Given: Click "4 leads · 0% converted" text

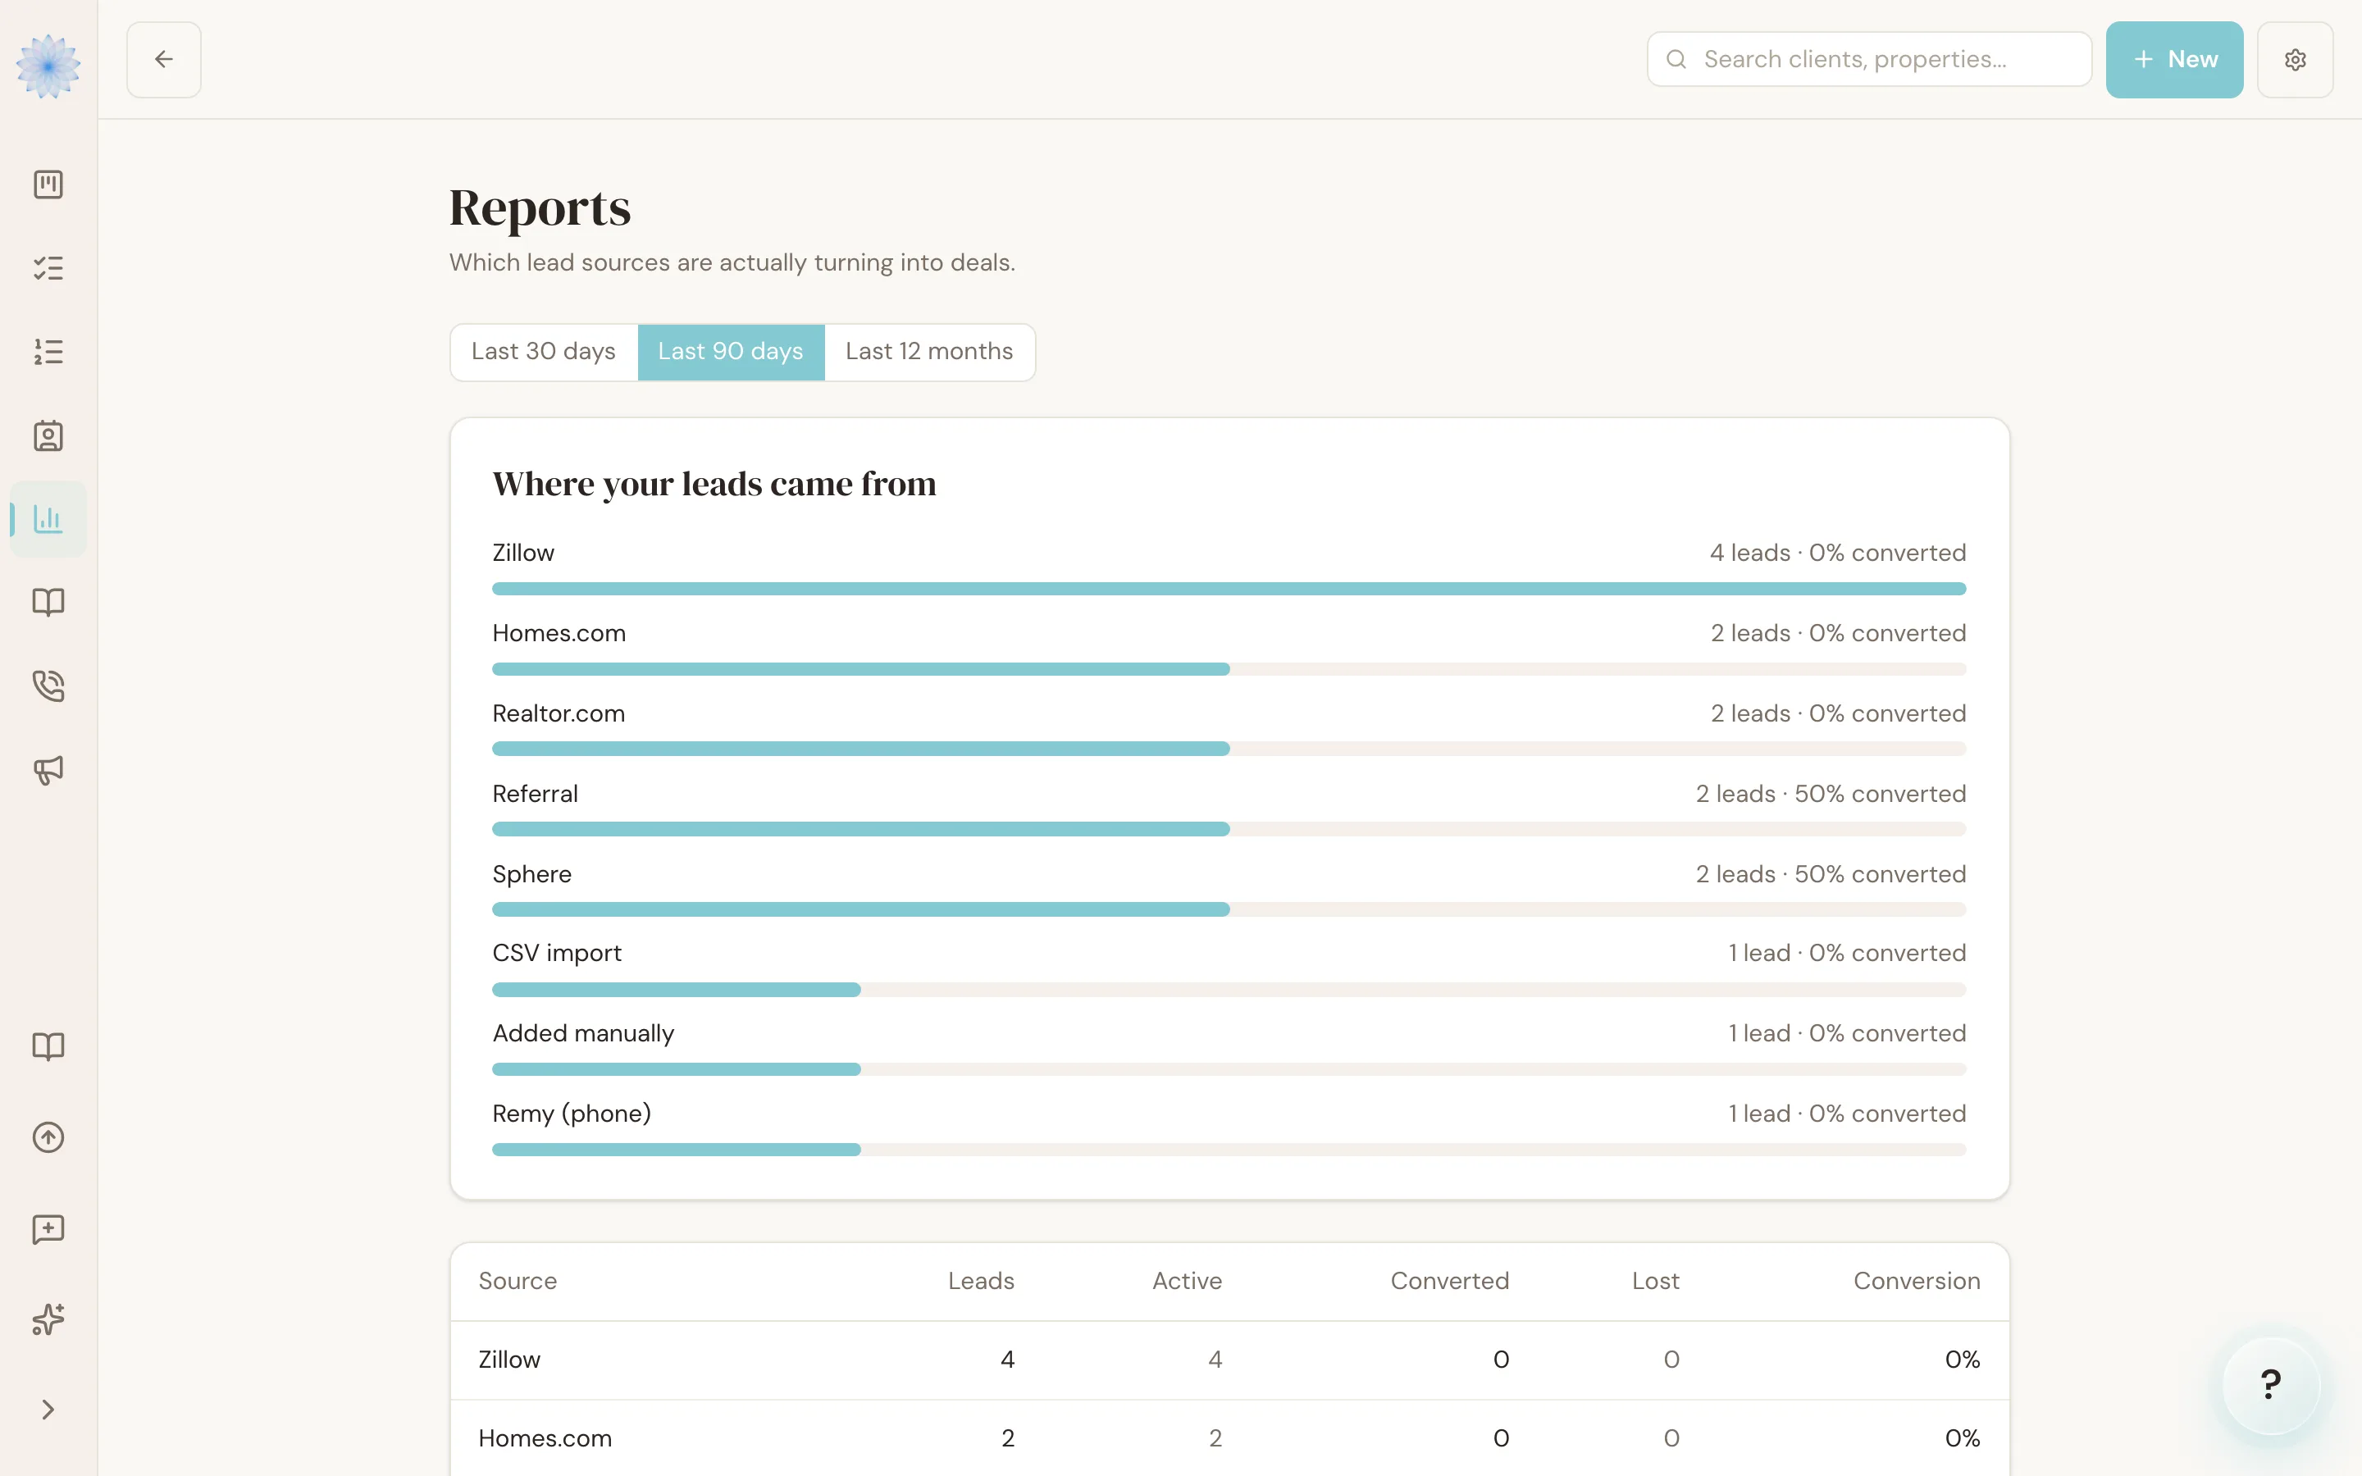Looking at the screenshot, I should coord(1837,553).
